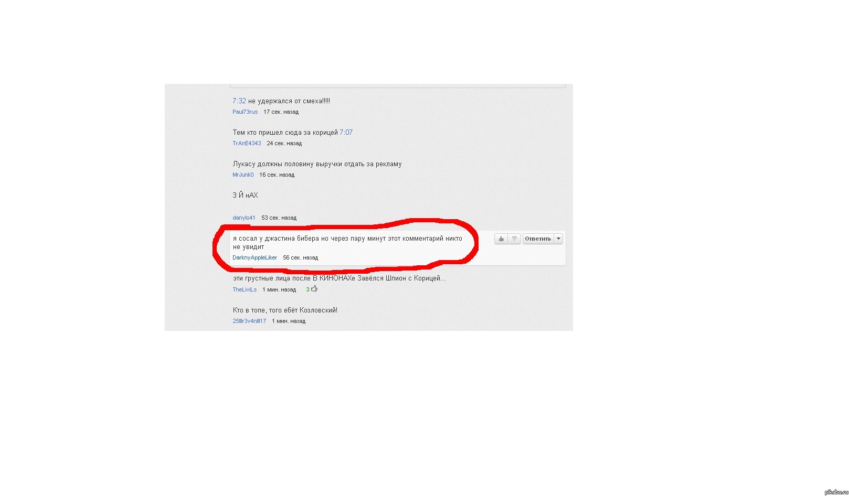Open the TheLiviLs user profile

[x=245, y=289]
